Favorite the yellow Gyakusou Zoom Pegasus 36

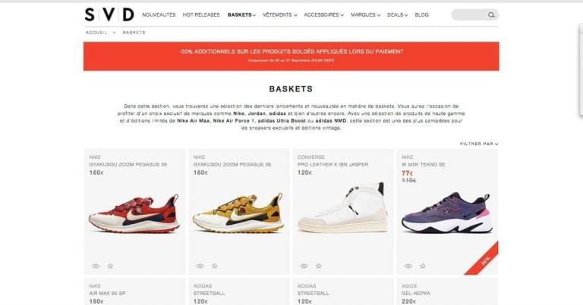click(x=215, y=266)
